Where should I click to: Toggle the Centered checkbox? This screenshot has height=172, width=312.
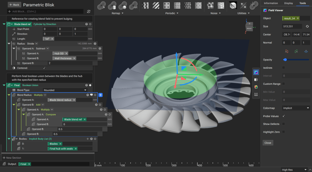tap(44, 68)
